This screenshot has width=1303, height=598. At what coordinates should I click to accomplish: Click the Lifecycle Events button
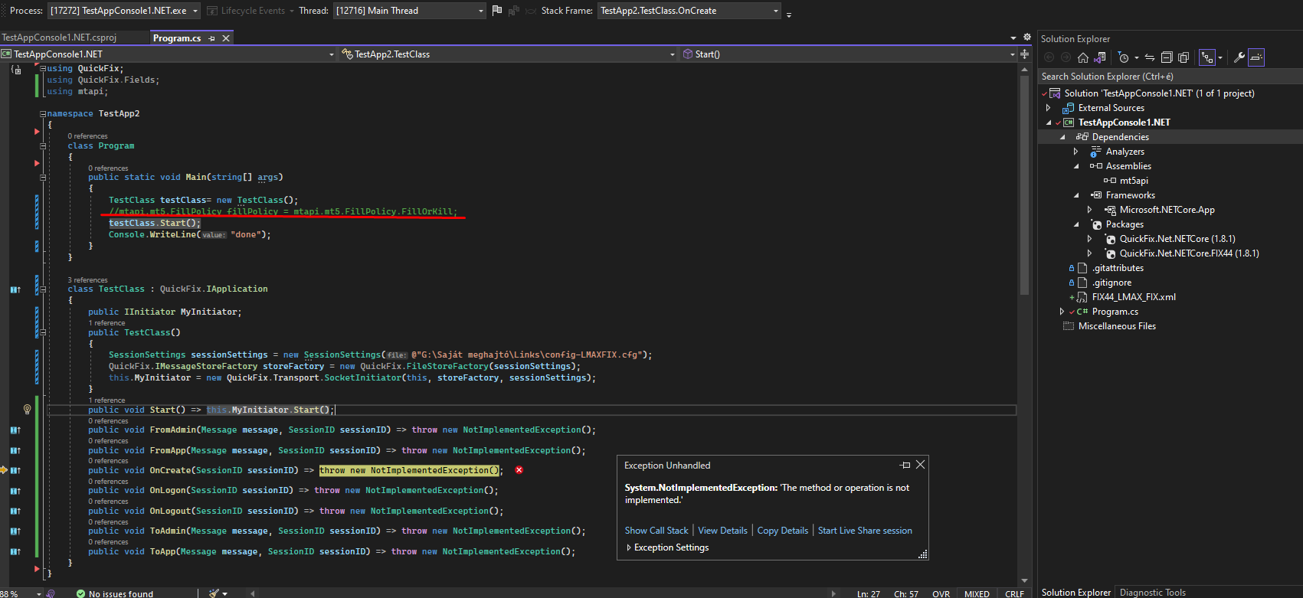[x=251, y=11]
